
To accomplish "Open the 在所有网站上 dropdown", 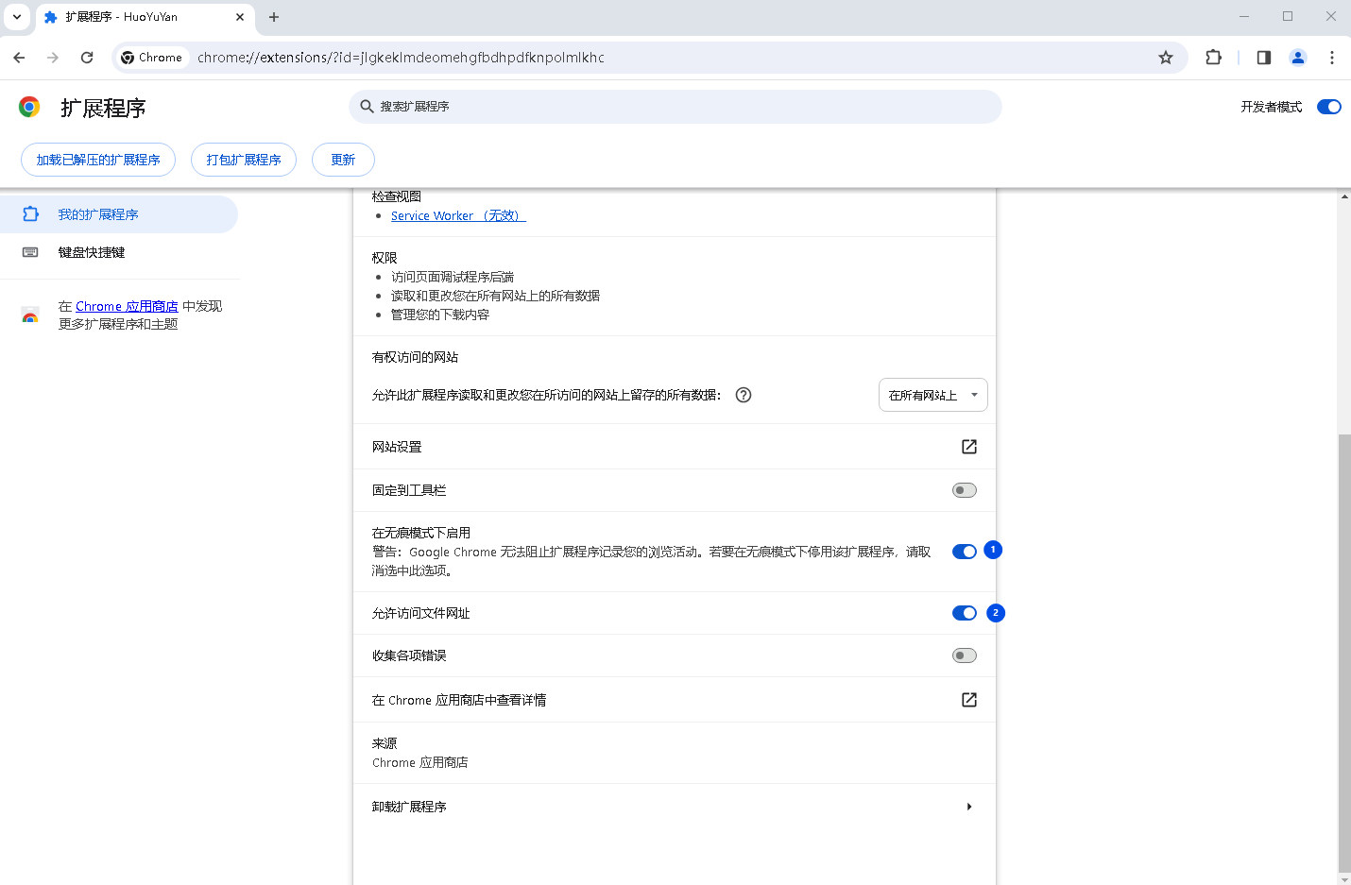I will coord(933,395).
